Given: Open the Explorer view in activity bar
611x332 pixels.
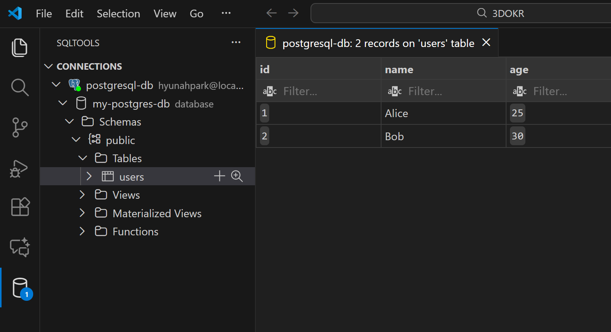Looking at the screenshot, I should click(x=19, y=47).
